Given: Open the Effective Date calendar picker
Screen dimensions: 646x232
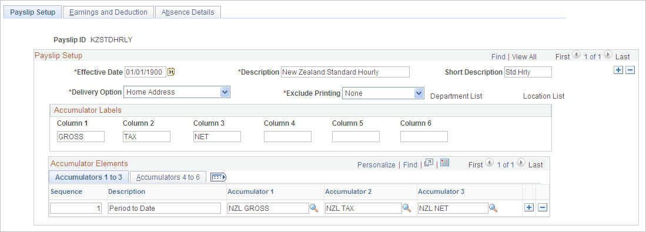Looking at the screenshot, I should click(x=172, y=72).
